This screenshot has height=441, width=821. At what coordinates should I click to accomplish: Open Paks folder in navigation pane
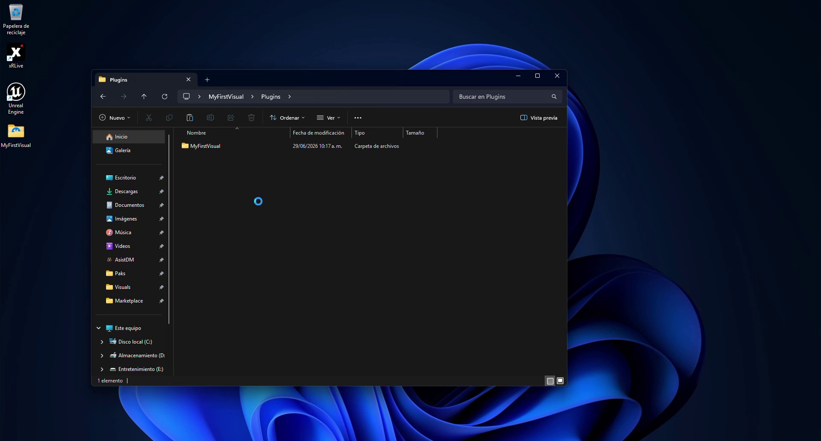point(120,273)
